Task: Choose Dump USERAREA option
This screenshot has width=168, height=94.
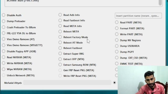Action: tap(117, 46)
